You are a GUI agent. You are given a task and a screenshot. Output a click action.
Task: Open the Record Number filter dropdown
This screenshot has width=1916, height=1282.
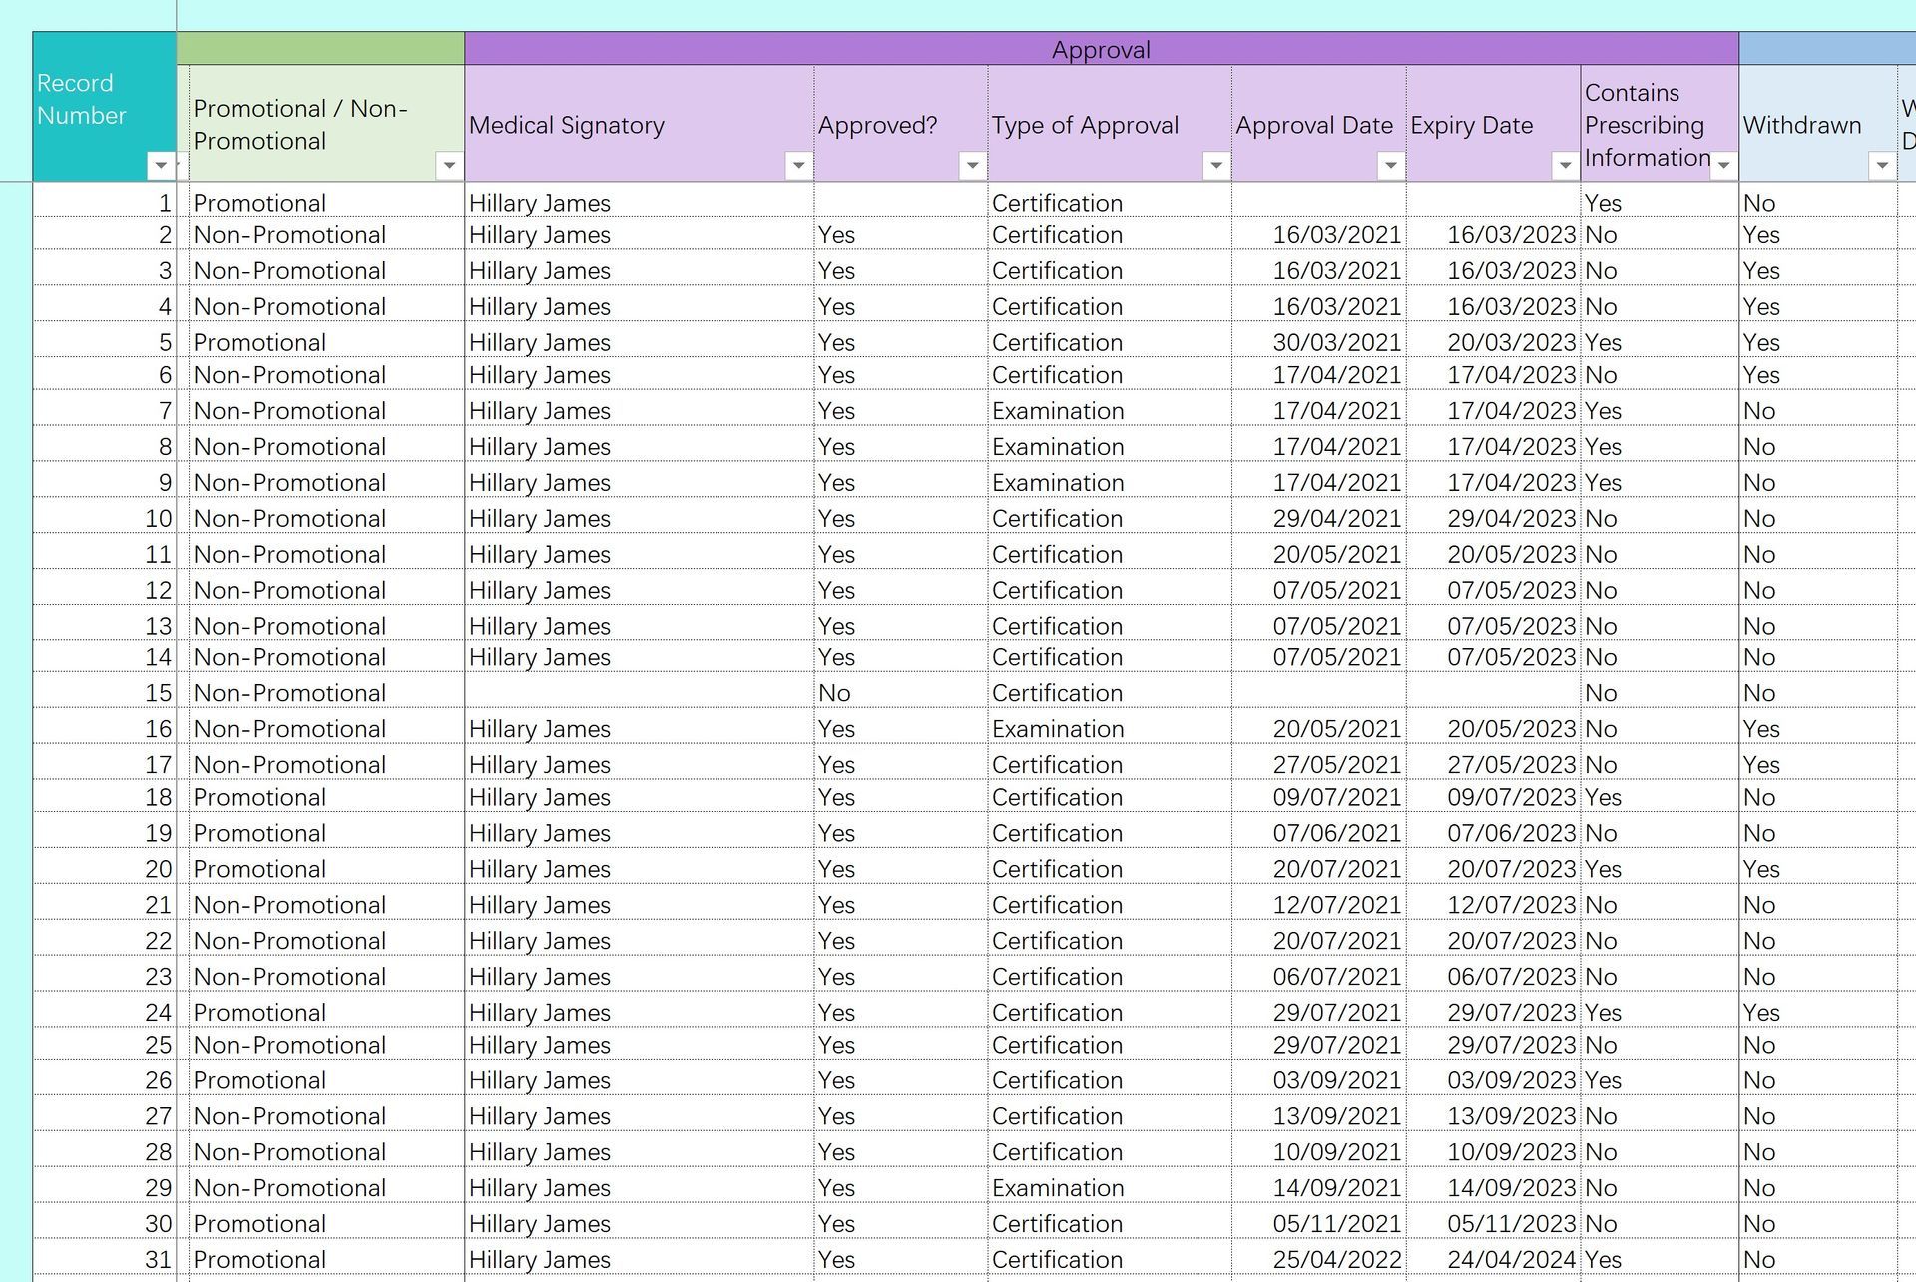point(160,165)
